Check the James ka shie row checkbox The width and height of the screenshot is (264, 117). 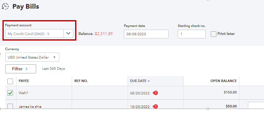10,106
